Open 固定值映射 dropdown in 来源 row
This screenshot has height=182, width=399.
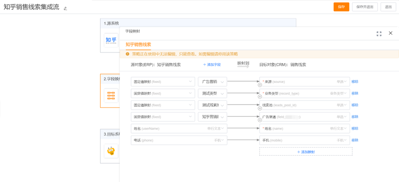(163, 82)
